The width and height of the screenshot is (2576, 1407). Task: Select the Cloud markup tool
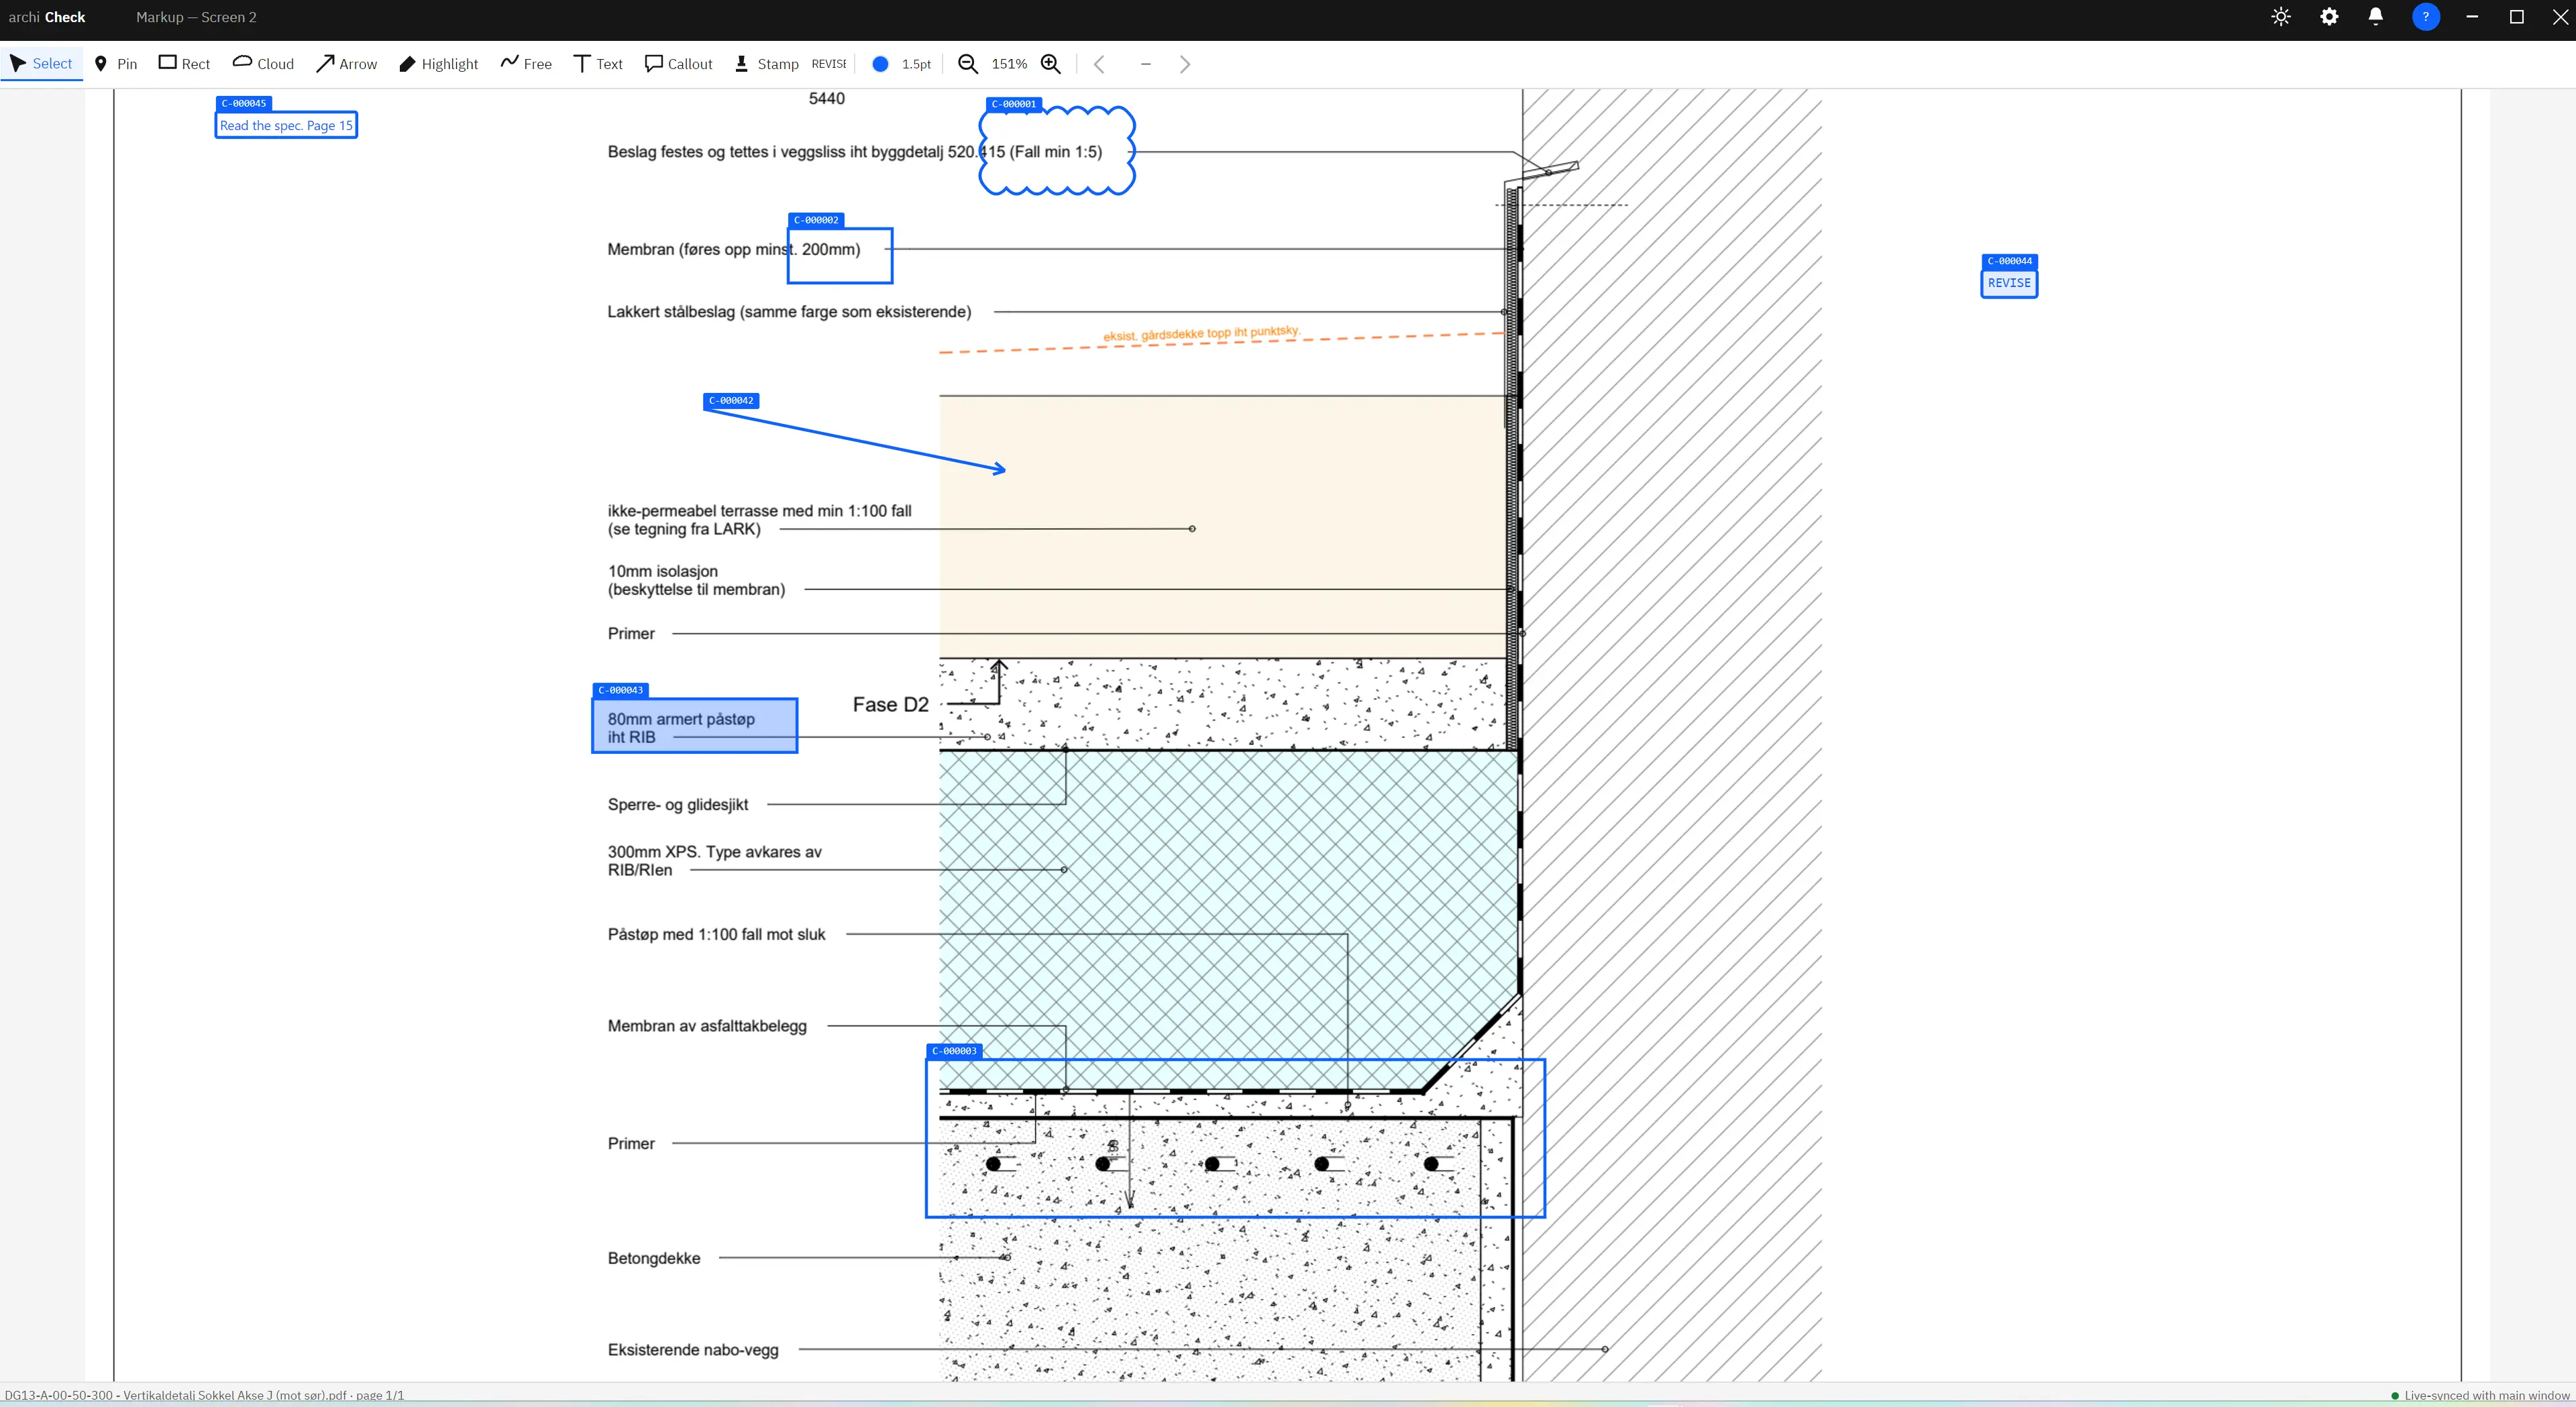click(264, 64)
